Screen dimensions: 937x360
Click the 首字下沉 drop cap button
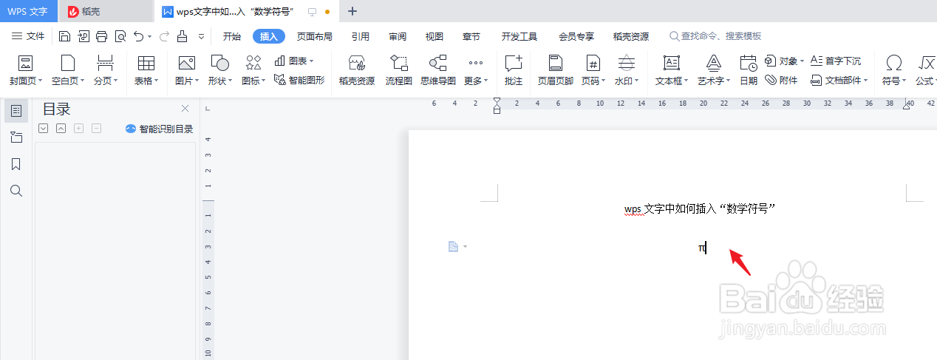(836, 61)
